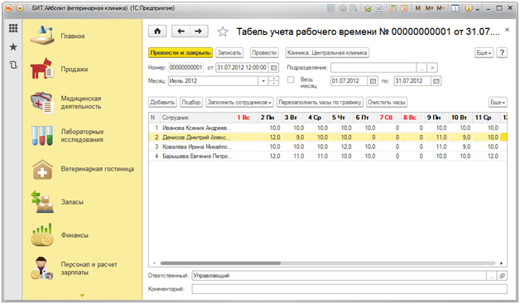Open Лабораторные исследования section
Image resolution: width=520 pixels, height=304 pixels.
coord(82,135)
